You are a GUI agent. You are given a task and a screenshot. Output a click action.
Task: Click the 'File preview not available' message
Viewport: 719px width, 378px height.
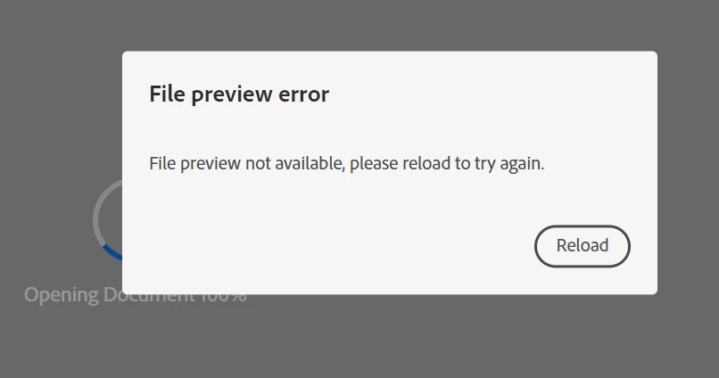click(347, 163)
